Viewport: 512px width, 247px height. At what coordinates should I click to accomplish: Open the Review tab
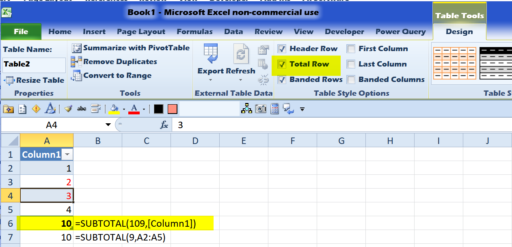pos(268,32)
